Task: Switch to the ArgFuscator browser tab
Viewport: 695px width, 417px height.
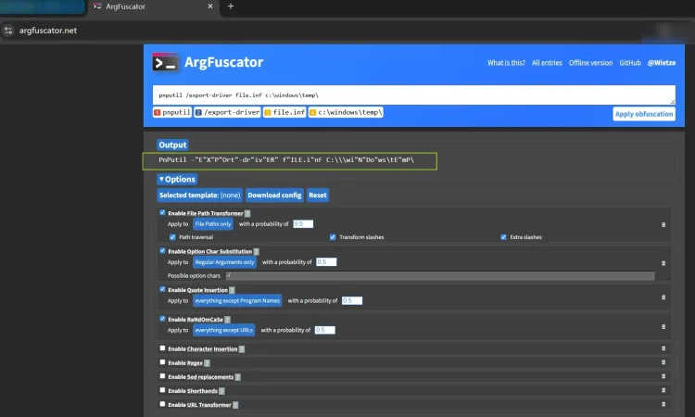Action: pyautogui.click(x=153, y=6)
